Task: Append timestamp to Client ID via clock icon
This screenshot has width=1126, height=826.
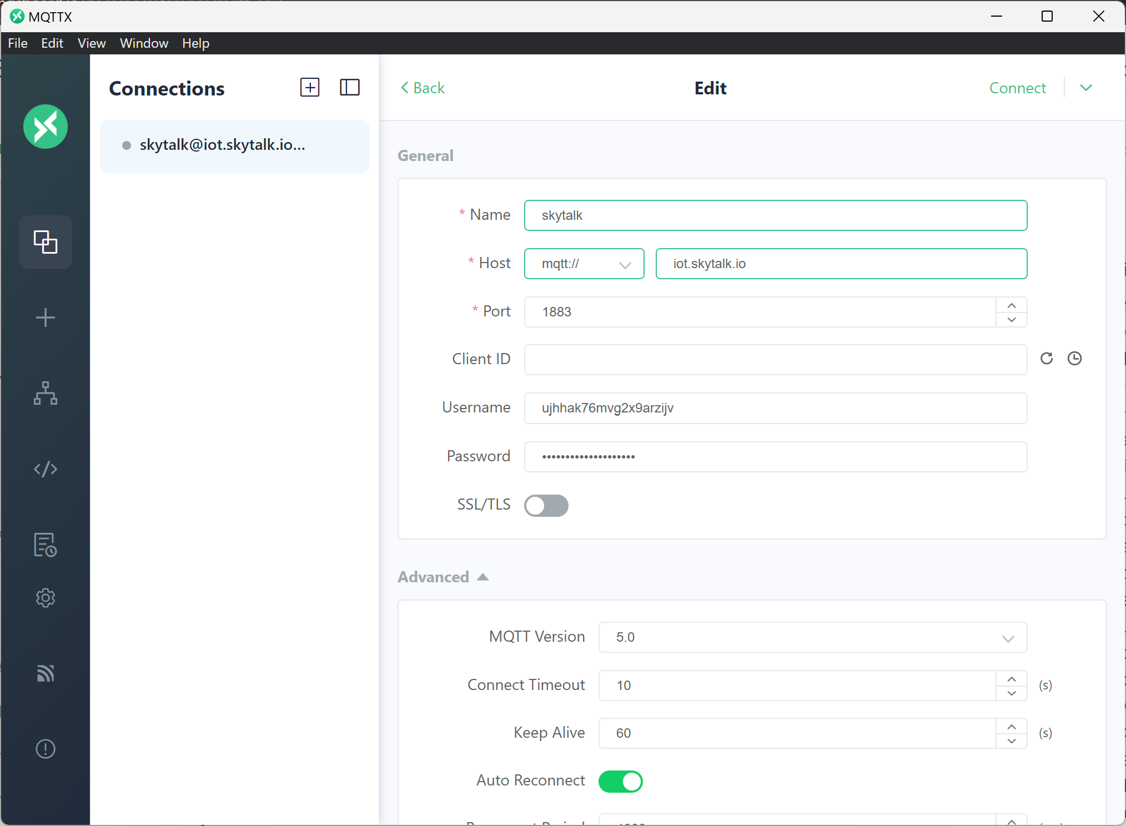Action: pyautogui.click(x=1075, y=359)
